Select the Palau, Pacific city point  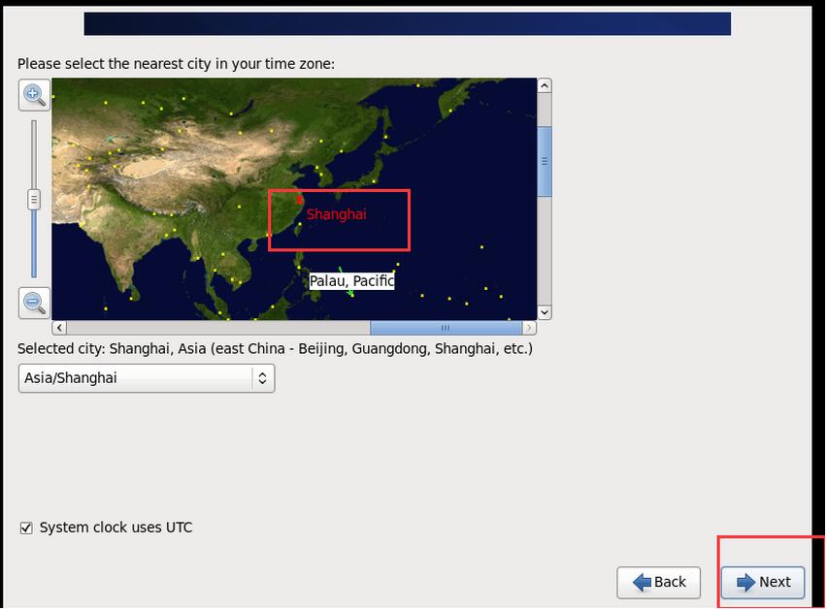pos(351,295)
